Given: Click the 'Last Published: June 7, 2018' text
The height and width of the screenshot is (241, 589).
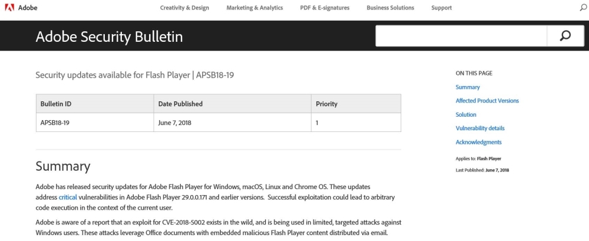Looking at the screenshot, I should pyautogui.click(x=482, y=170).
